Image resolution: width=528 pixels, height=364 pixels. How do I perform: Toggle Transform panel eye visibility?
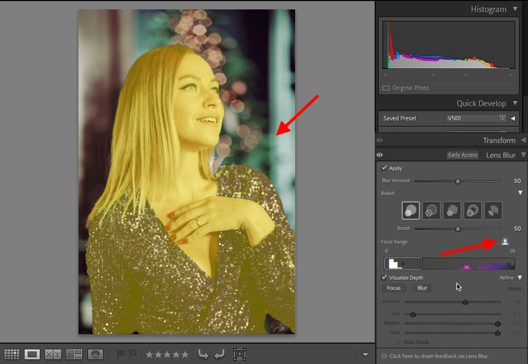click(380, 140)
